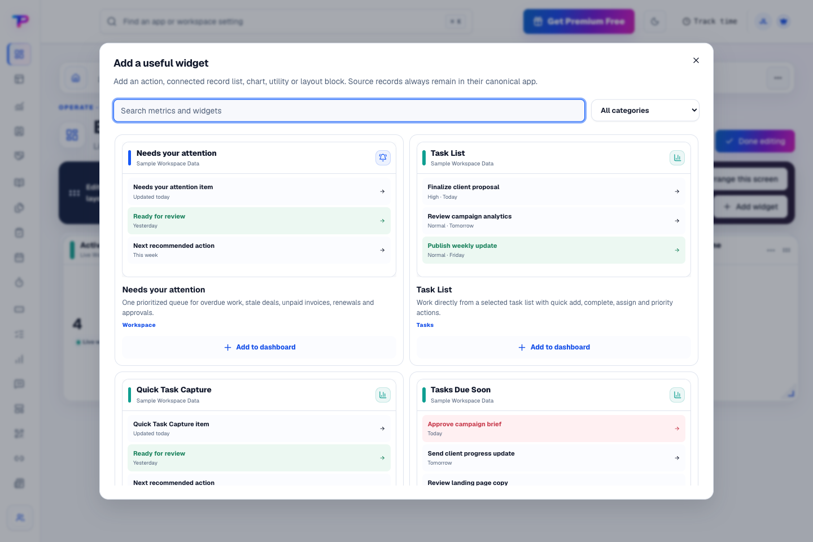This screenshot has width=813, height=542.
Task: Open the dashboard icon in left sidebar
Action: tap(19, 54)
